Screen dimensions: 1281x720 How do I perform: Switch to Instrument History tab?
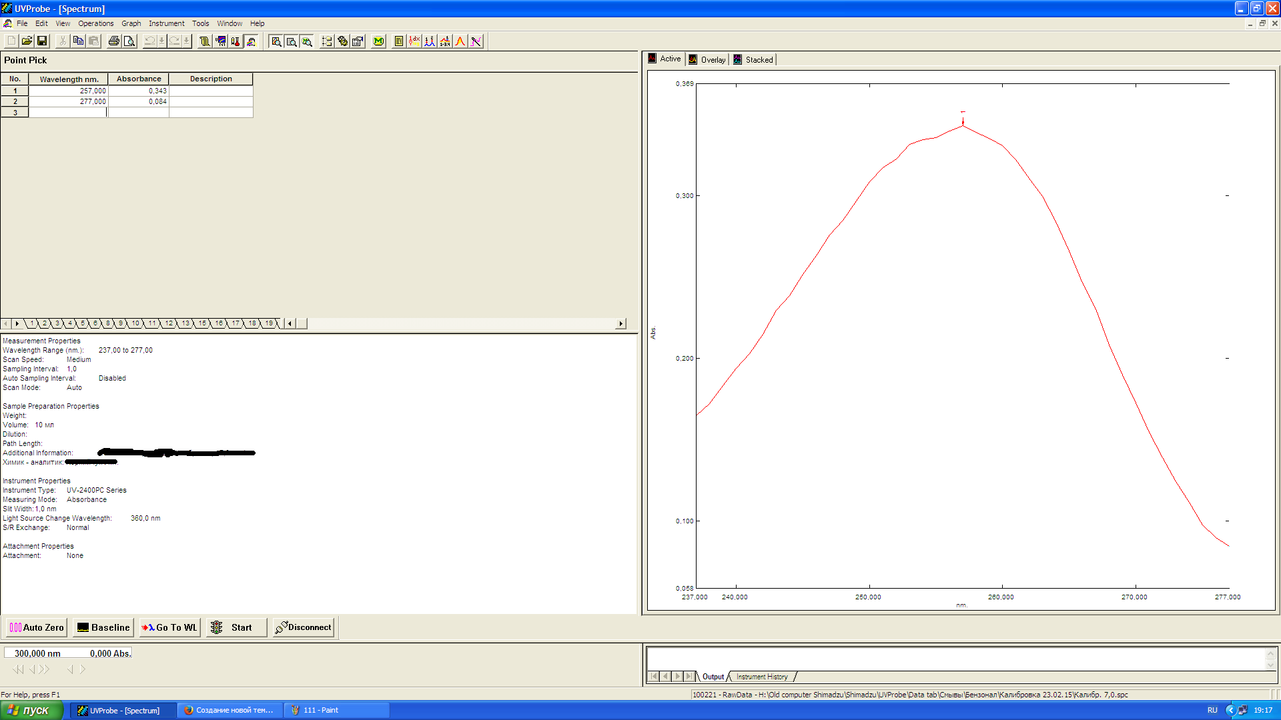coord(762,677)
